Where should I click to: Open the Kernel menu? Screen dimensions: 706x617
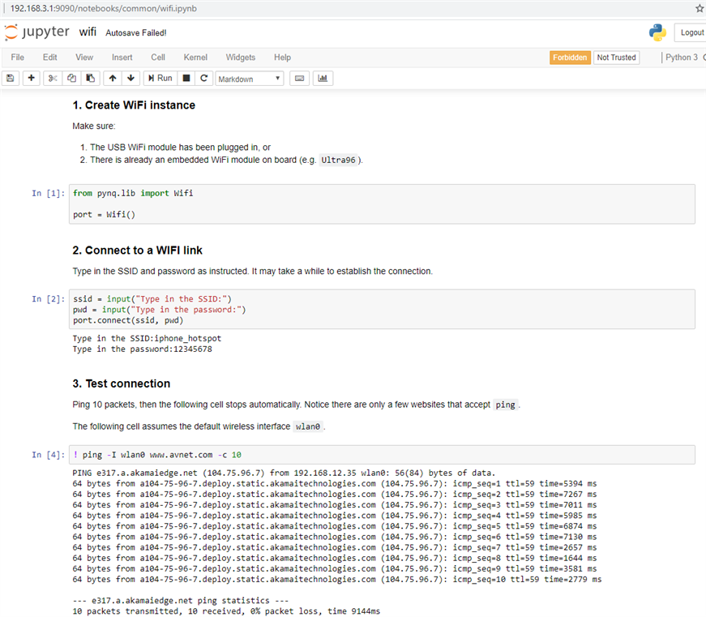195,58
